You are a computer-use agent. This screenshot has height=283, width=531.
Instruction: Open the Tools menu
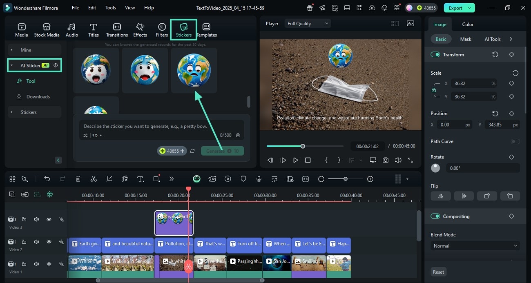[111, 8]
